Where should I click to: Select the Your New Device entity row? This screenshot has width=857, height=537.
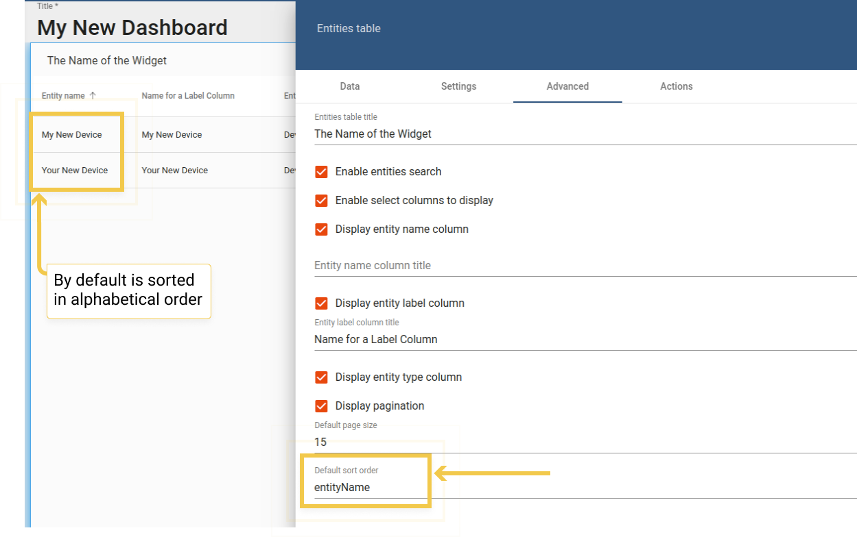[163, 171]
